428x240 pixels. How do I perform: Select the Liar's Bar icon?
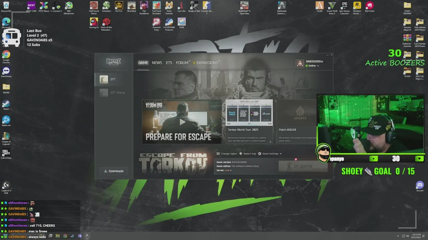pyautogui.click(x=182, y=7)
